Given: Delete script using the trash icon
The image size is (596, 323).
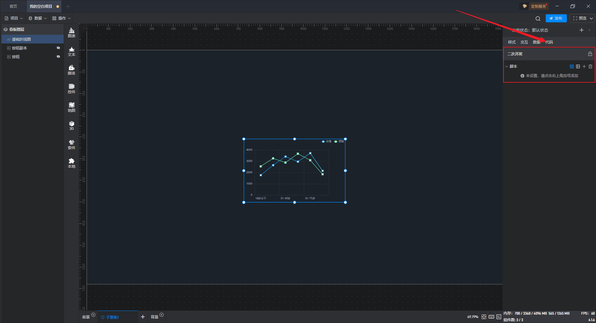Looking at the screenshot, I should (590, 66).
